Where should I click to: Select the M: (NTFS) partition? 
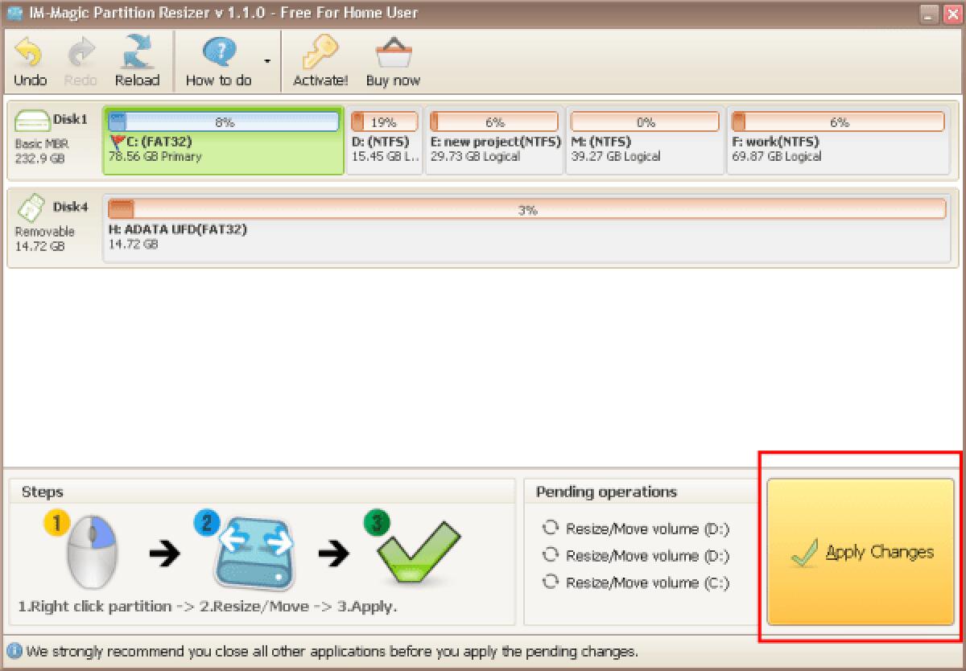pyautogui.click(x=644, y=141)
